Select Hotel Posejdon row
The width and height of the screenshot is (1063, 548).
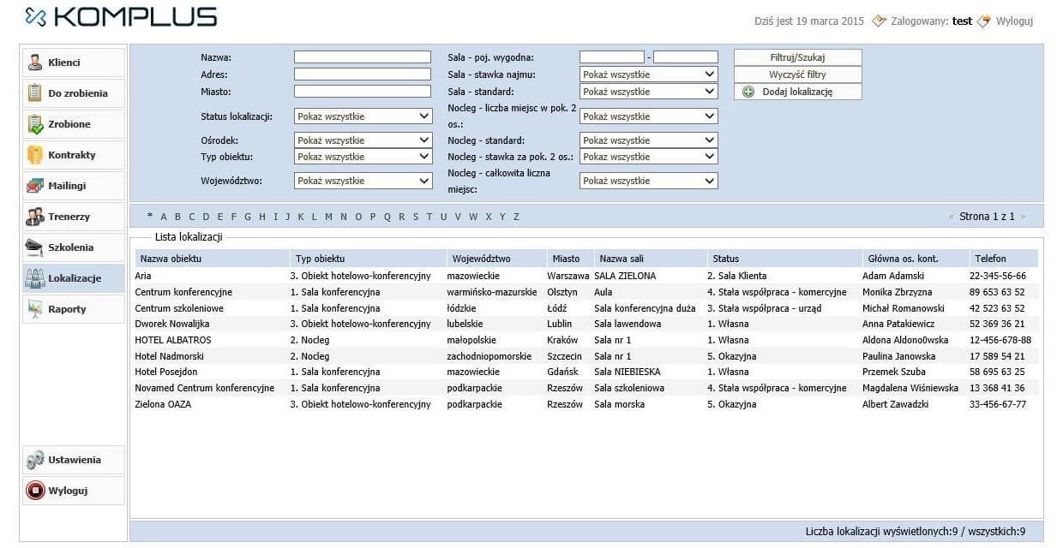click(586, 372)
